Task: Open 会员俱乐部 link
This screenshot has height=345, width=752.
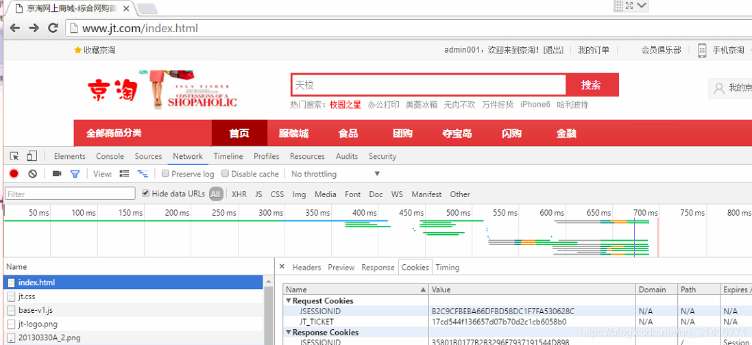Action: [661, 50]
